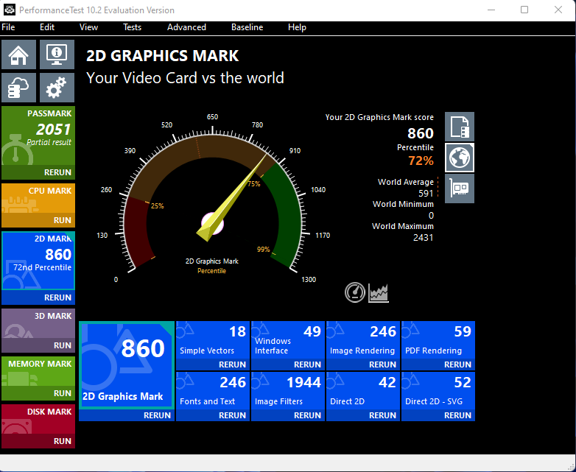Rerun the Image Rendering test
This screenshot has width=576, height=472.
[363, 364]
